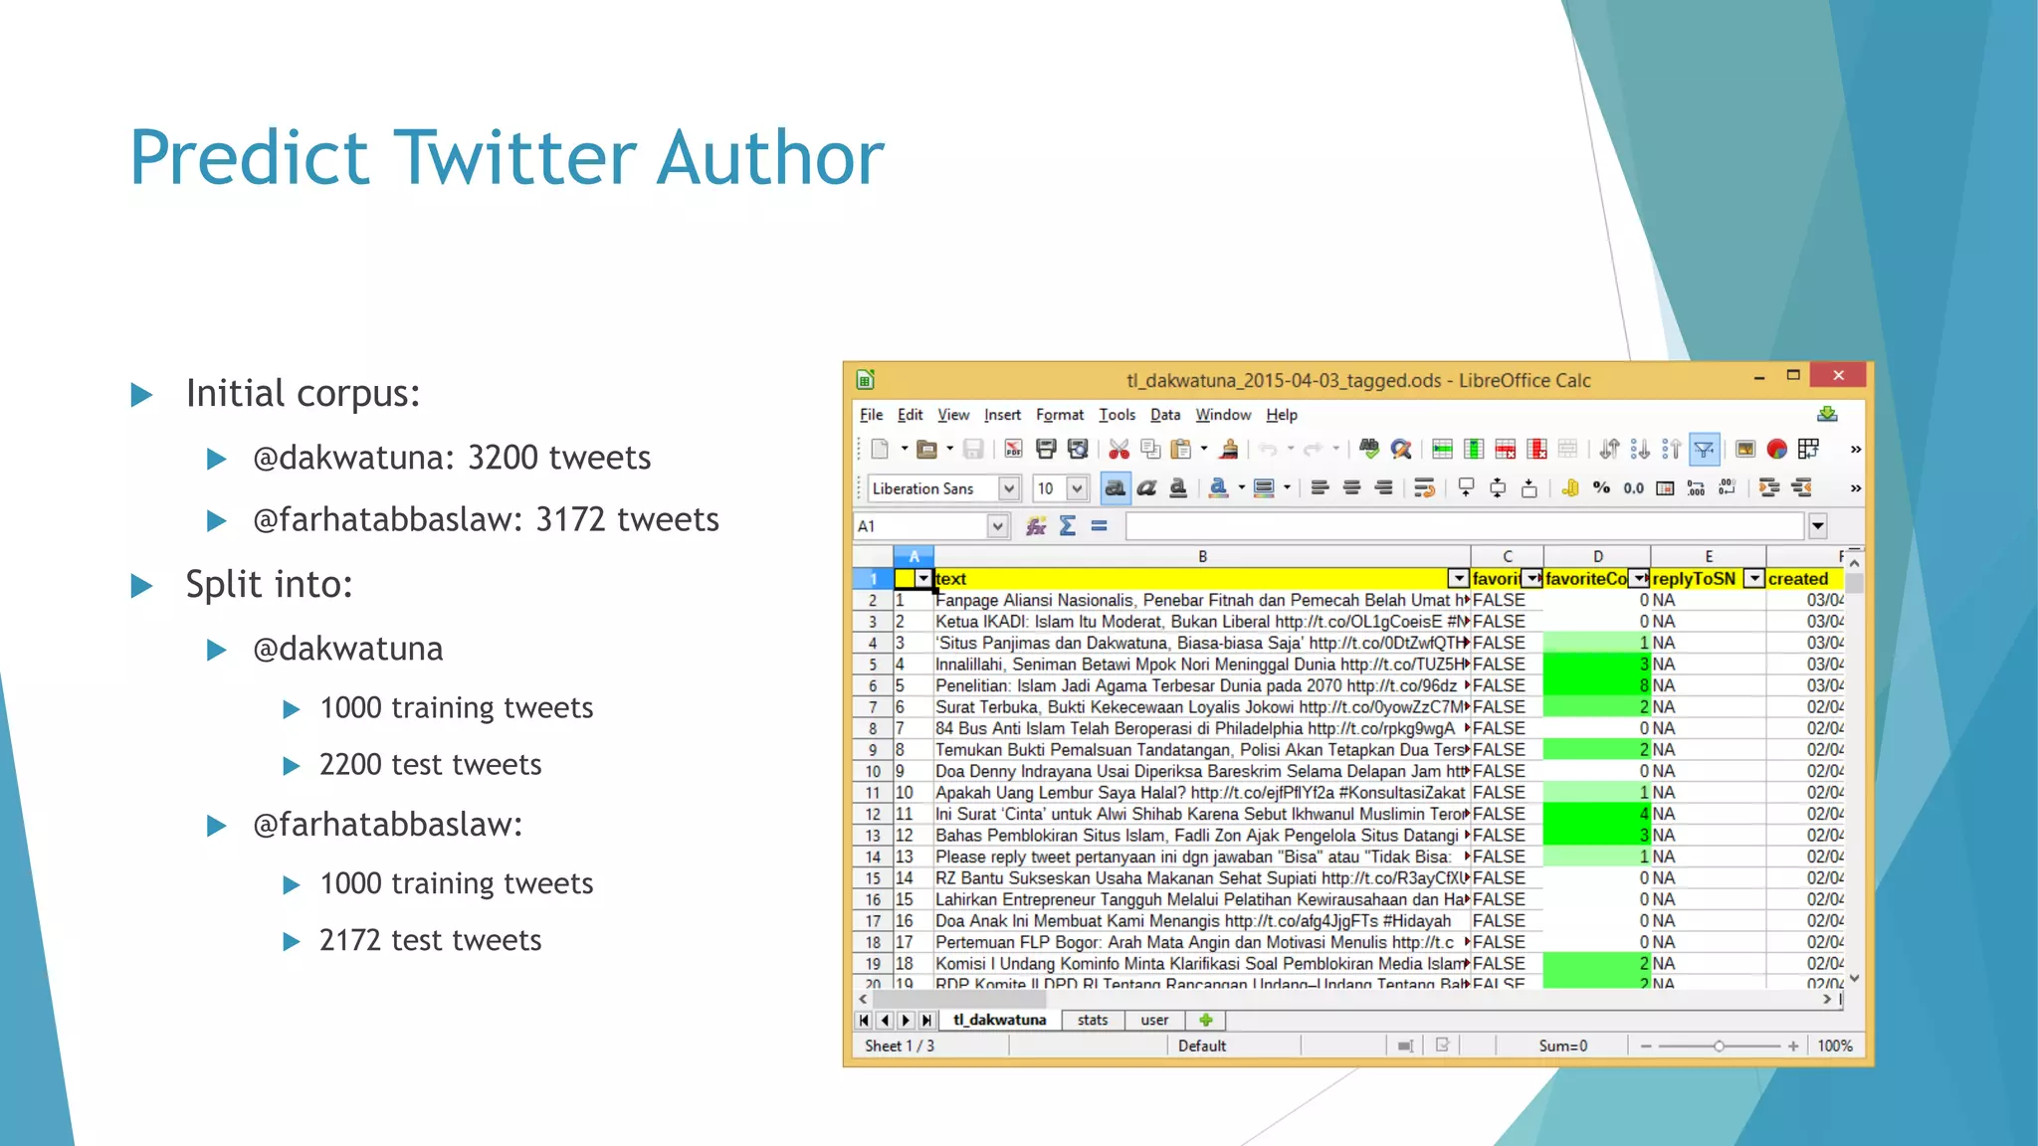
Task: Toggle align right button
Action: pos(1383,488)
